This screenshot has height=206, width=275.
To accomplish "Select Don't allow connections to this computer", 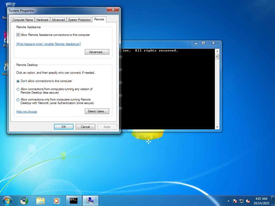I will 18,81.
